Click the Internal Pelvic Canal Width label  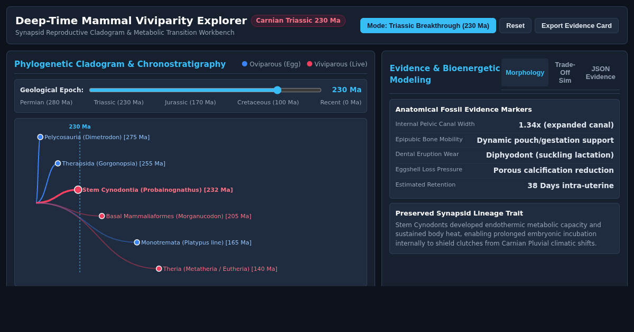(x=435, y=124)
